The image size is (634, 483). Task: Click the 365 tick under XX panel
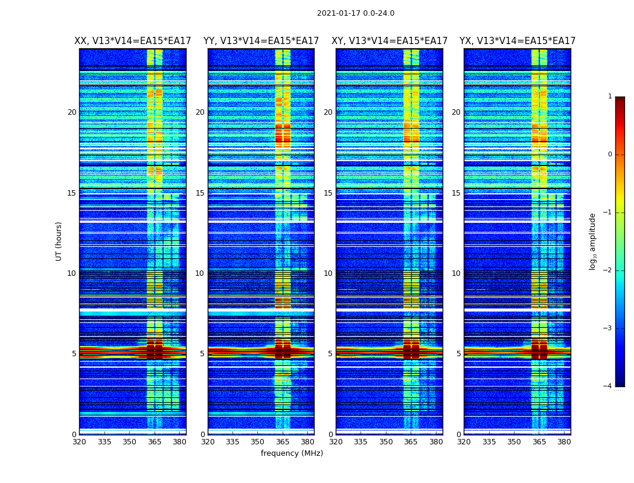(155, 442)
